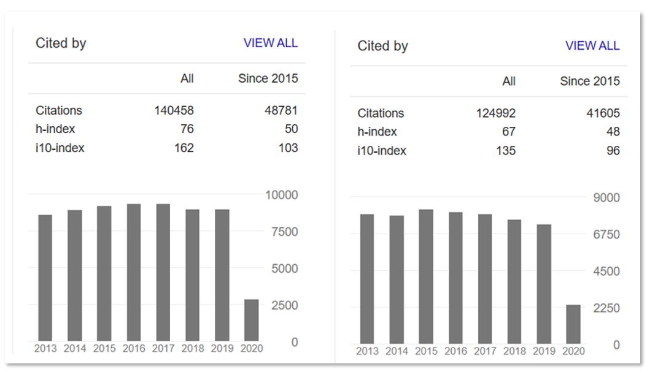Click the All column header above 124992
Screen dimensions: 647x372
[x=509, y=81]
